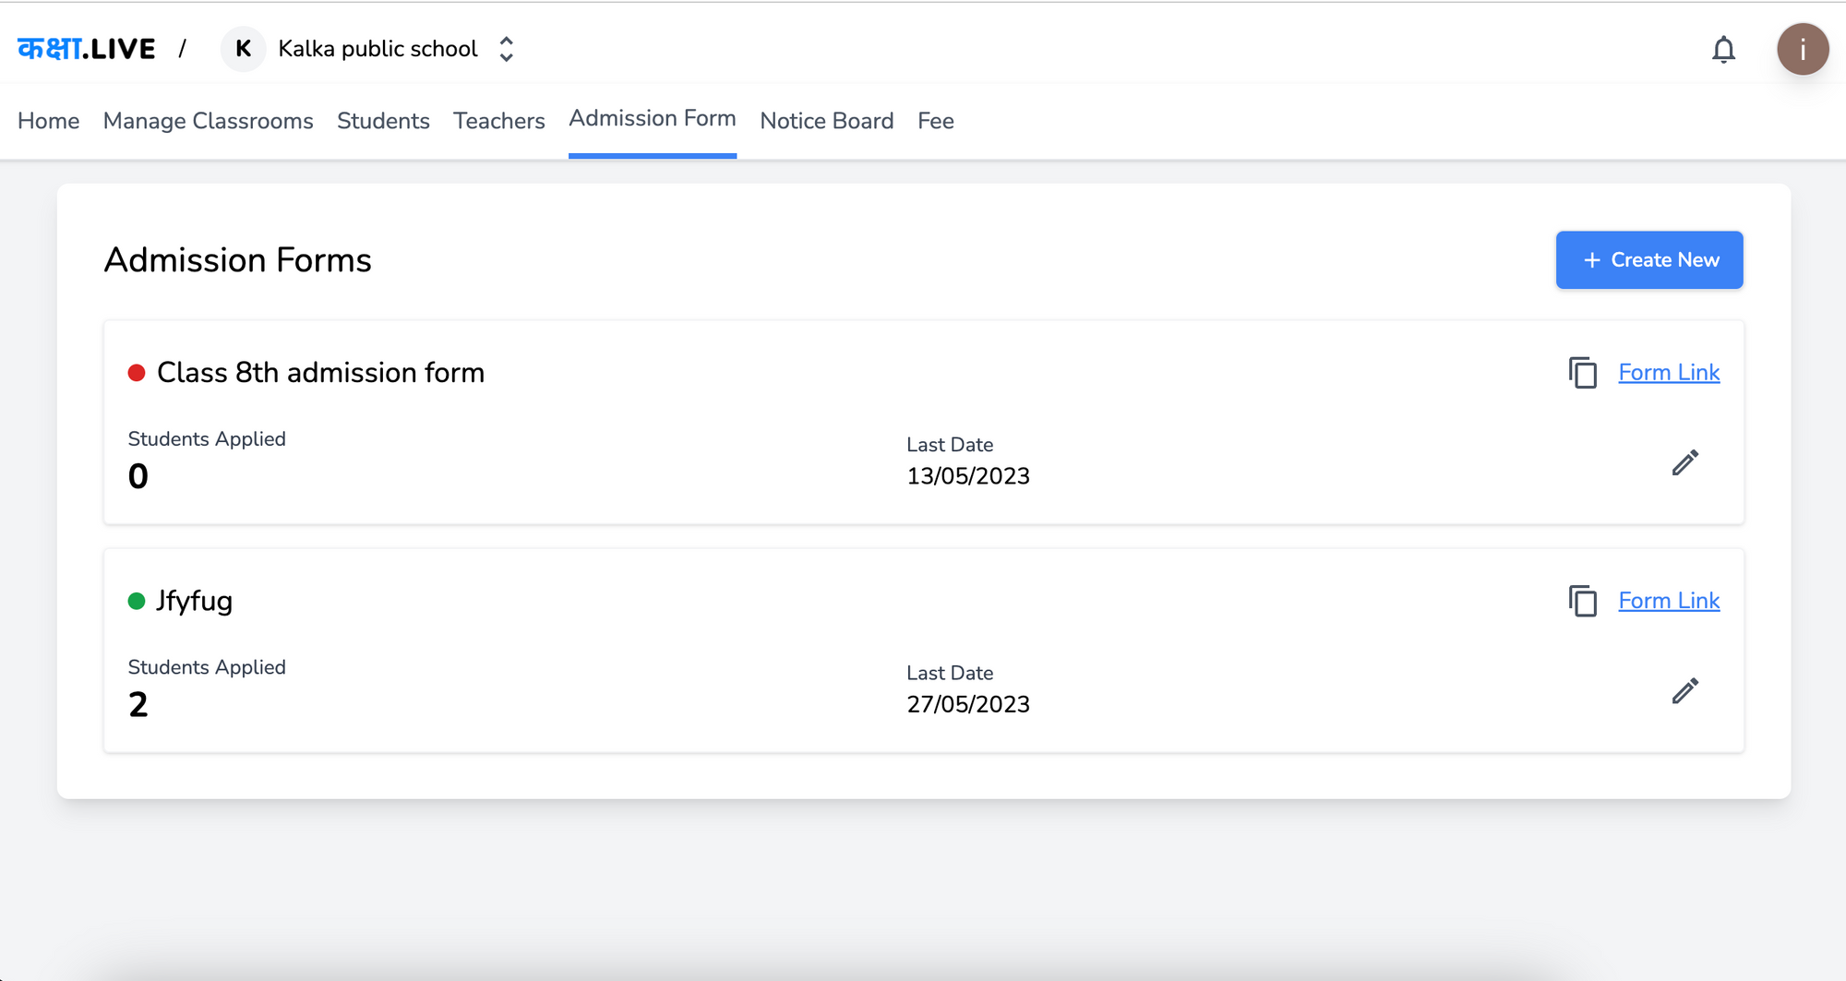1846x981 pixels.
Task: Select the Admission Form tab
Action: [653, 119]
